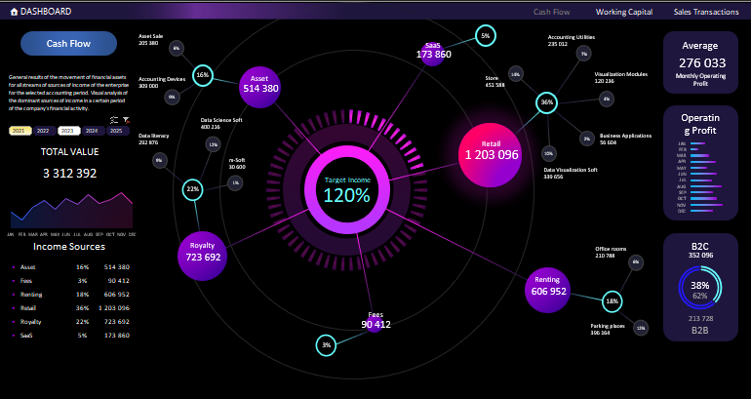Expand the 22% Royalty breakdown node
The image size is (751, 399).
[193, 189]
